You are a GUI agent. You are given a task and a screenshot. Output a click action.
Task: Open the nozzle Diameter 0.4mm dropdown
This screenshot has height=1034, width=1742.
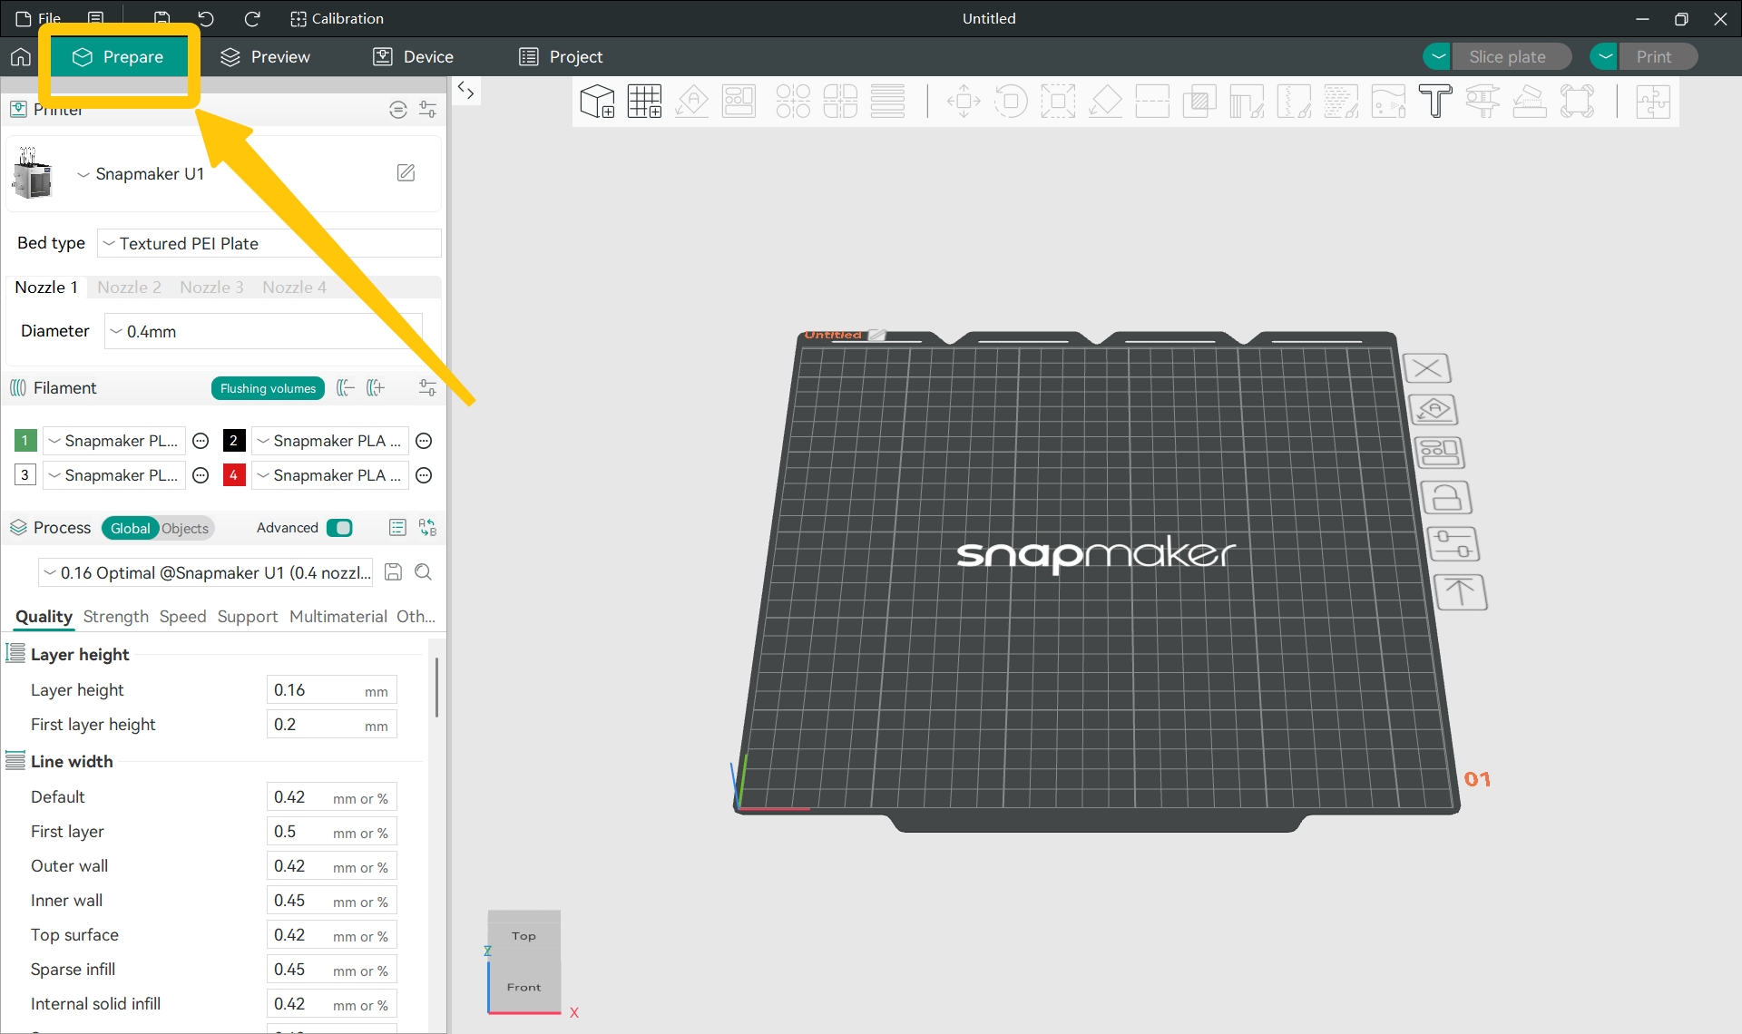pos(263,331)
